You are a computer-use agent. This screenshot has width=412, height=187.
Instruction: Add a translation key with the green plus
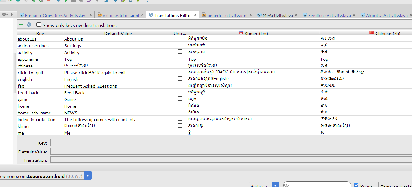tap(21, 24)
